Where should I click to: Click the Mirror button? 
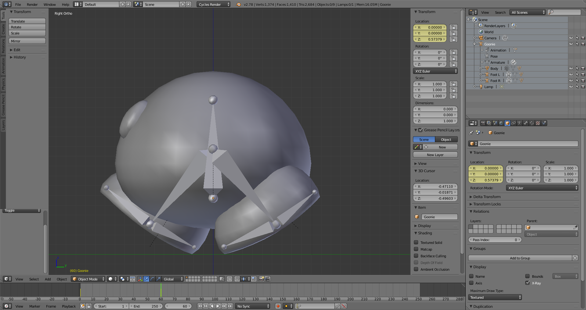point(27,41)
